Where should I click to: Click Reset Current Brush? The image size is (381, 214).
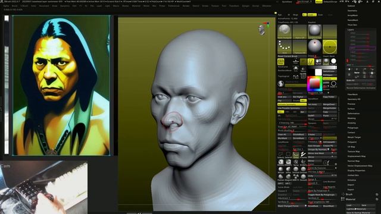(x=292, y=56)
